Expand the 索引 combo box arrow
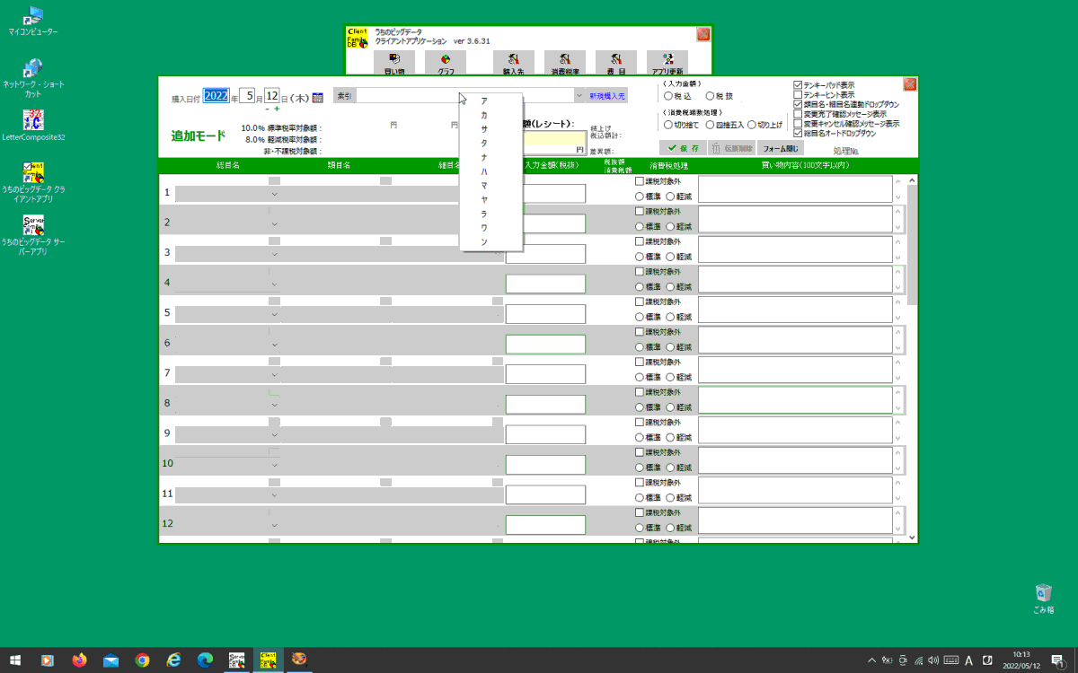 point(579,94)
